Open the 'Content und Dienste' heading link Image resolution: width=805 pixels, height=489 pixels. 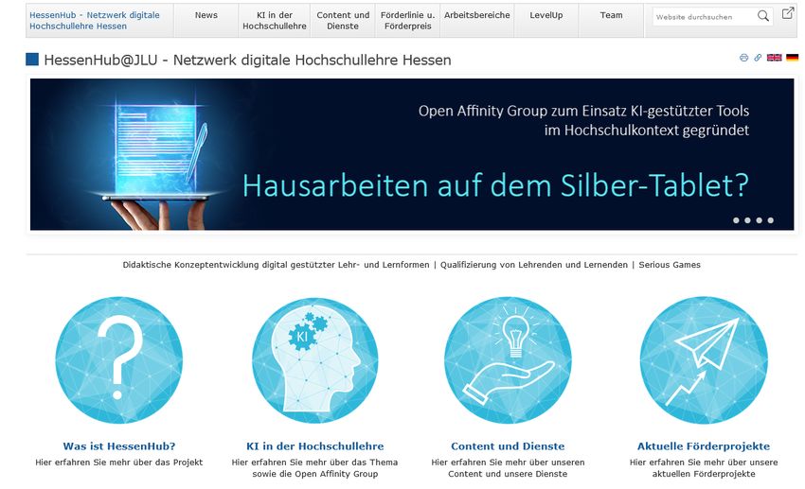[508, 445]
